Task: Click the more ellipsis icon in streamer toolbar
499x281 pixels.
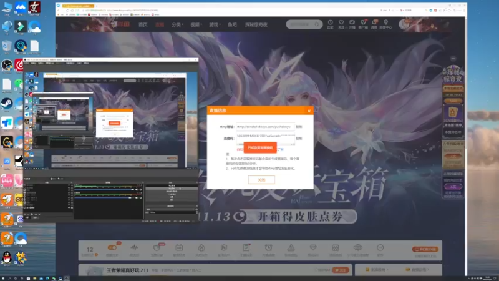Action: 380,248
